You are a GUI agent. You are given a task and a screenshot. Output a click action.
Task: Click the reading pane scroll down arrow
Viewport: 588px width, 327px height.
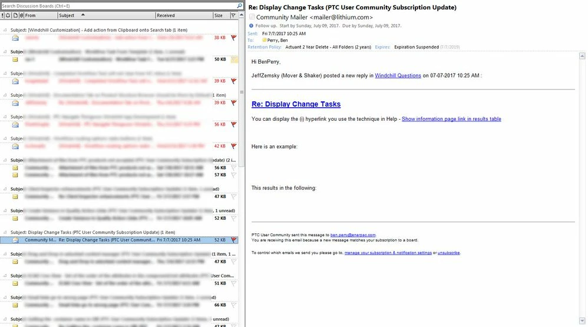click(x=582, y=321)
